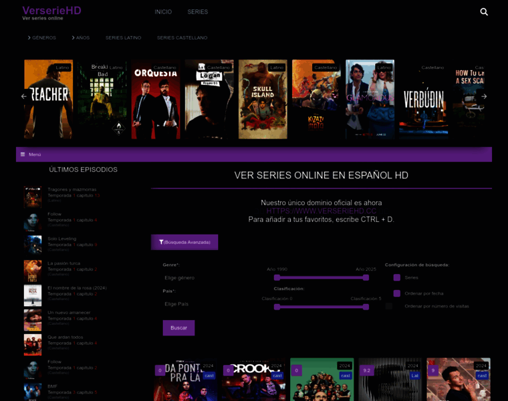Open the Crooks series card

(254, 380)
